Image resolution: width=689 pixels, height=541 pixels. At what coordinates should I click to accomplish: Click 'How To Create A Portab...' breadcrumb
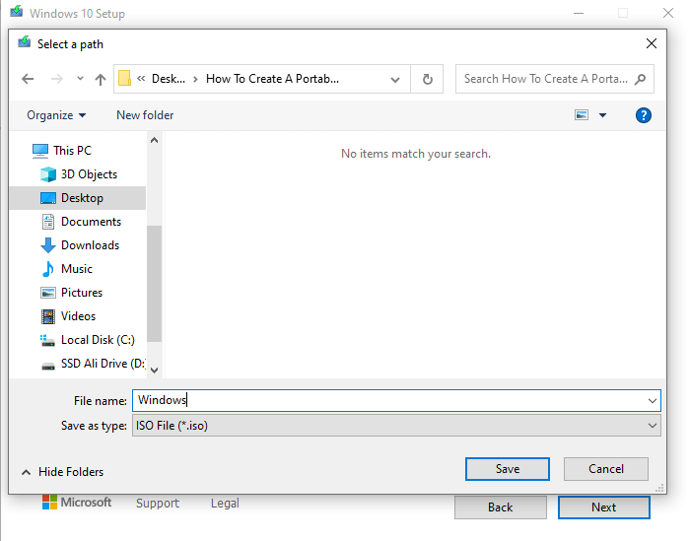tap(272, 79)
